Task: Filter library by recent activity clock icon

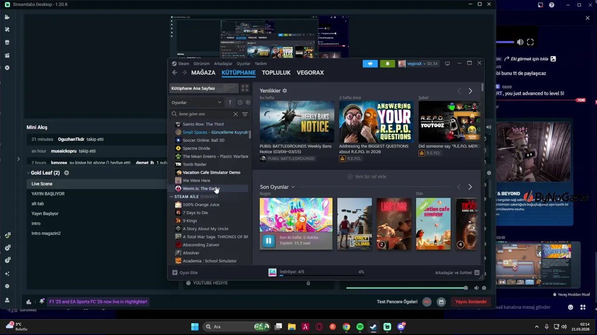Action: [x=240, y=102]
